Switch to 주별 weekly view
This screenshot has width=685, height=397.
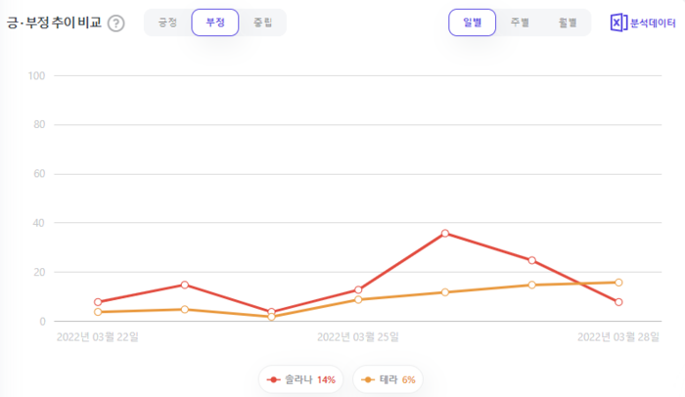pyautogui.click(x=520, y=22)
